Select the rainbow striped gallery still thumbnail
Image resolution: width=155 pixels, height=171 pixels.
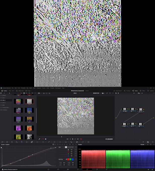(18, 101)
